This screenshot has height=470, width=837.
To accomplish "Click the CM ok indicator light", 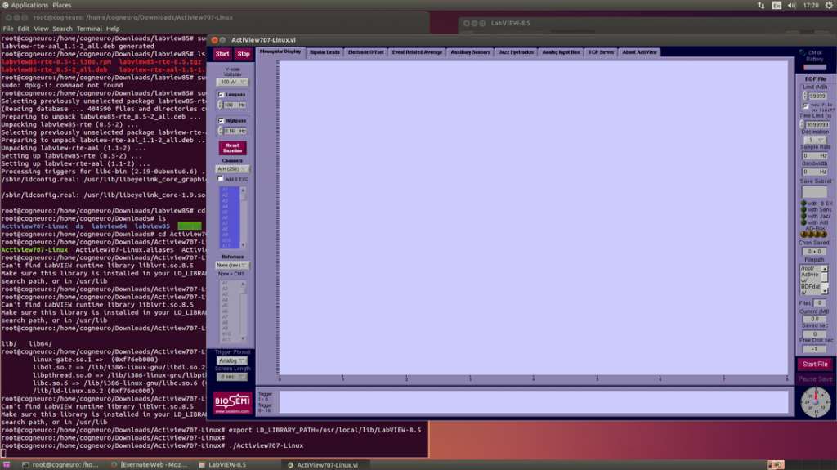I will 803,53.
